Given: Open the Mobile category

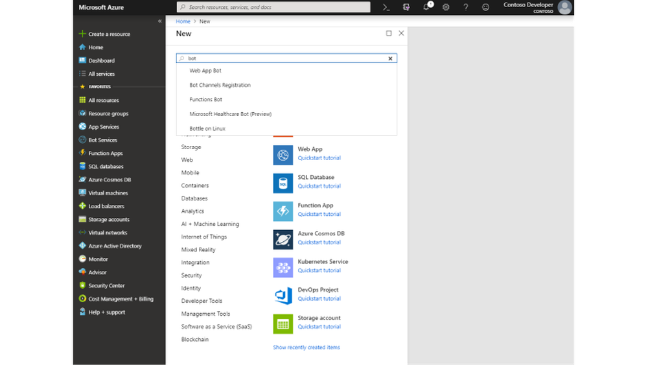Looking at the screenshot, I should tap(190, 173).
